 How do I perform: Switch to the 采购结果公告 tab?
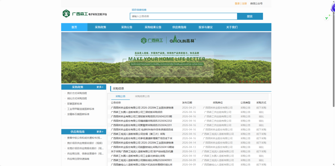point(142,96)
